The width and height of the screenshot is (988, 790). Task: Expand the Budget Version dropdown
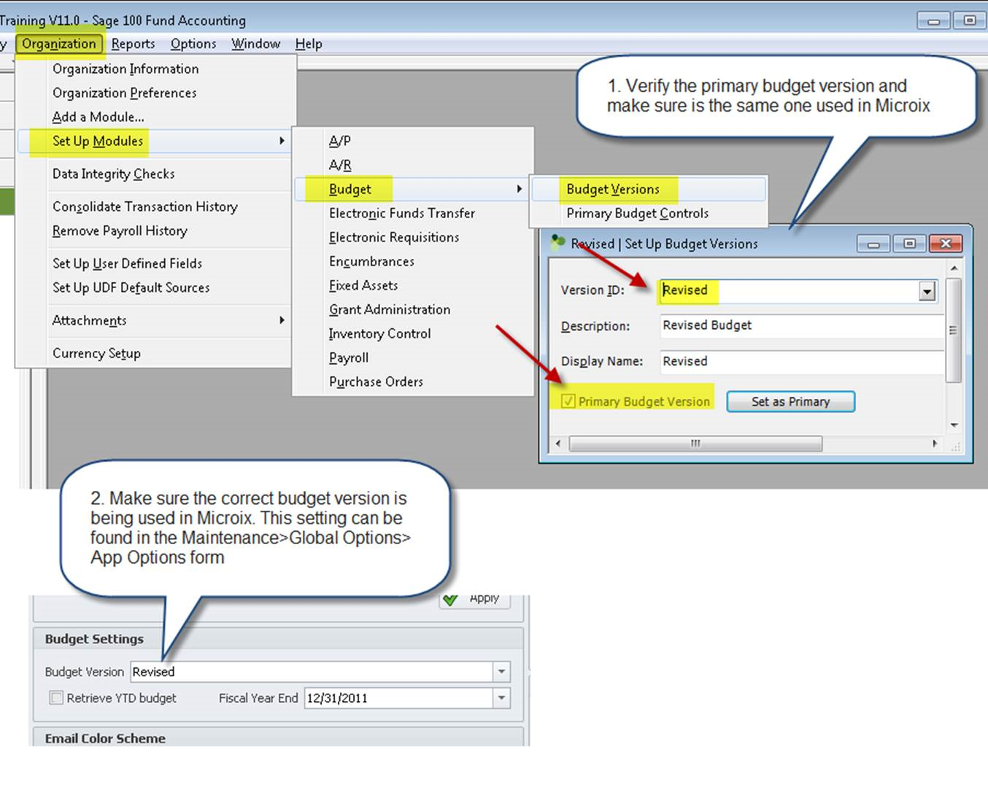tap(501, 672)
